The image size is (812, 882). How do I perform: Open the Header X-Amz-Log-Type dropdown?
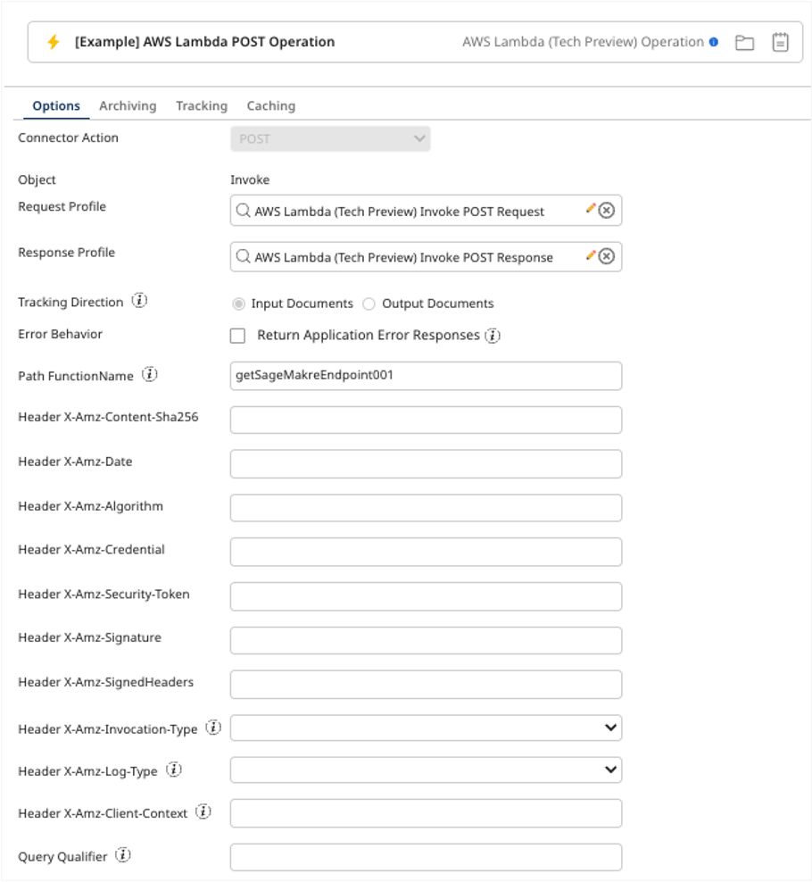[x=611, y=770]
